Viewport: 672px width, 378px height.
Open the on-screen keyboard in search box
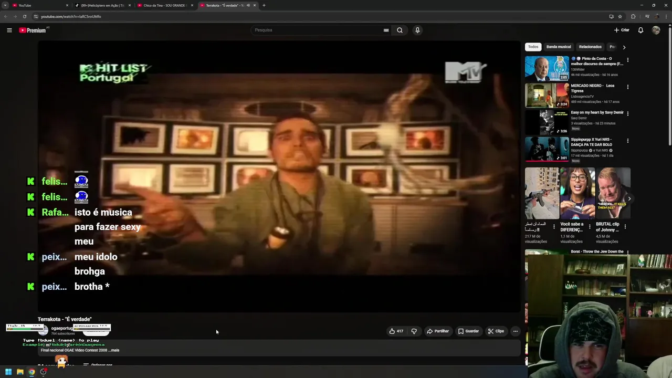point(386,30)
